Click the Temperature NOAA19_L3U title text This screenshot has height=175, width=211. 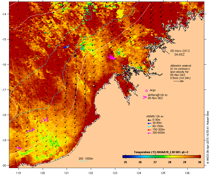click(x=161, y=152)
